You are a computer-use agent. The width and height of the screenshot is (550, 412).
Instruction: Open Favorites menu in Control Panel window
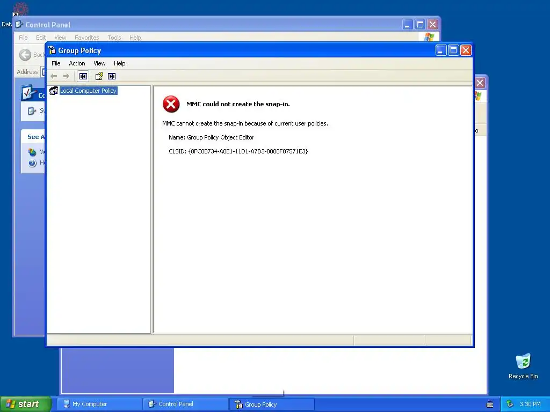click(x=86, y=38)
